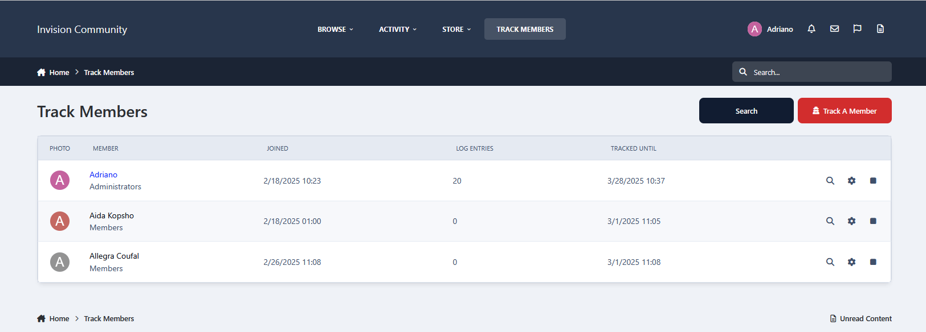Open gear settings for Allegra Coufal
The image size is (926, 332).
click(x=851, y=262)
